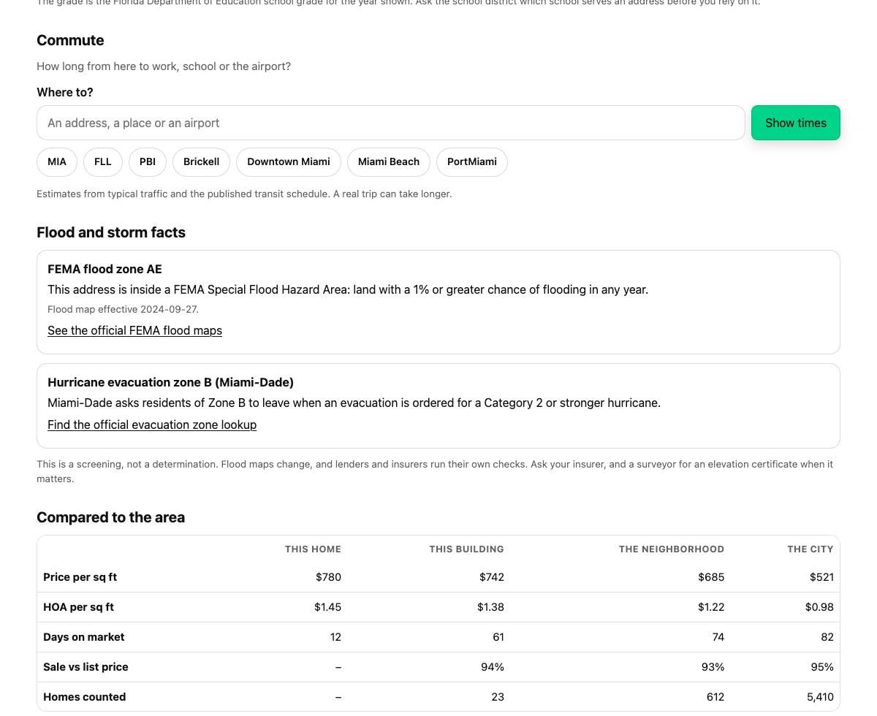Click the How long from here subtitle
Viewport: 877px width, 716px height.
pos(164,66)
